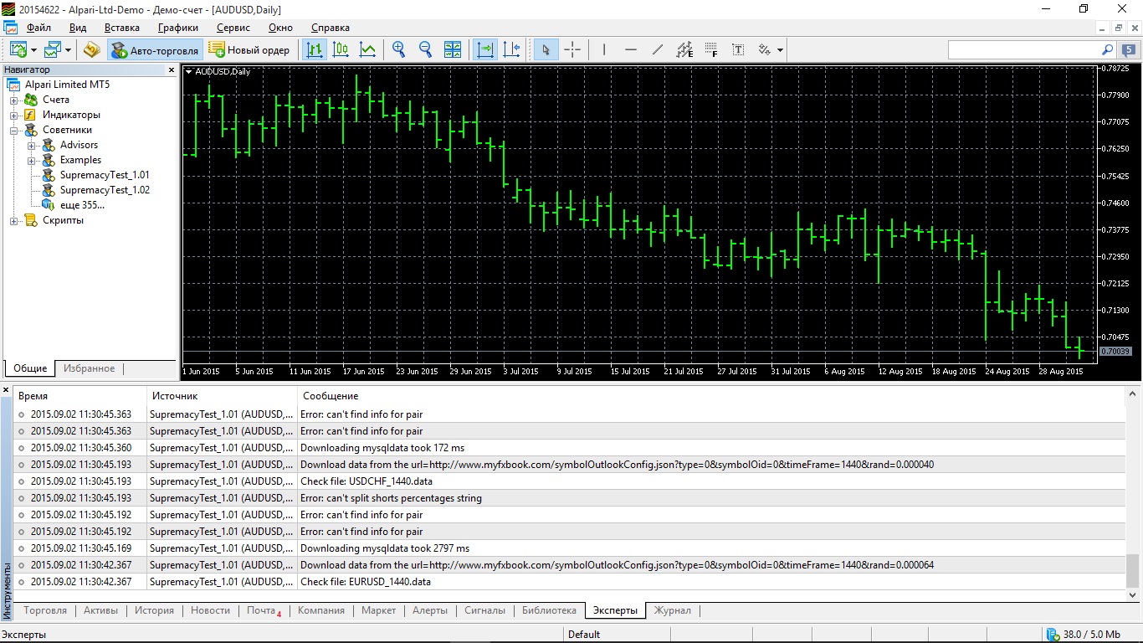Open the Журнал toolbox tab
The height and width of the screenshot is (643, 1143).
pos(673,610)
